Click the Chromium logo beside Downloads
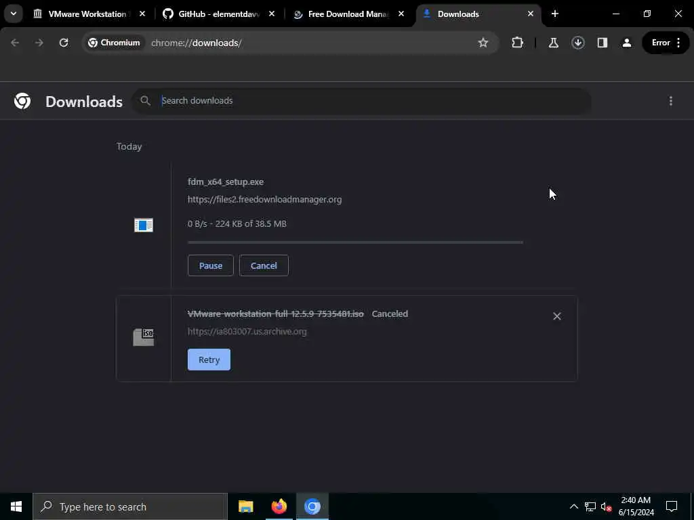The width and height of the screenshot is (694, 520). 22,102
